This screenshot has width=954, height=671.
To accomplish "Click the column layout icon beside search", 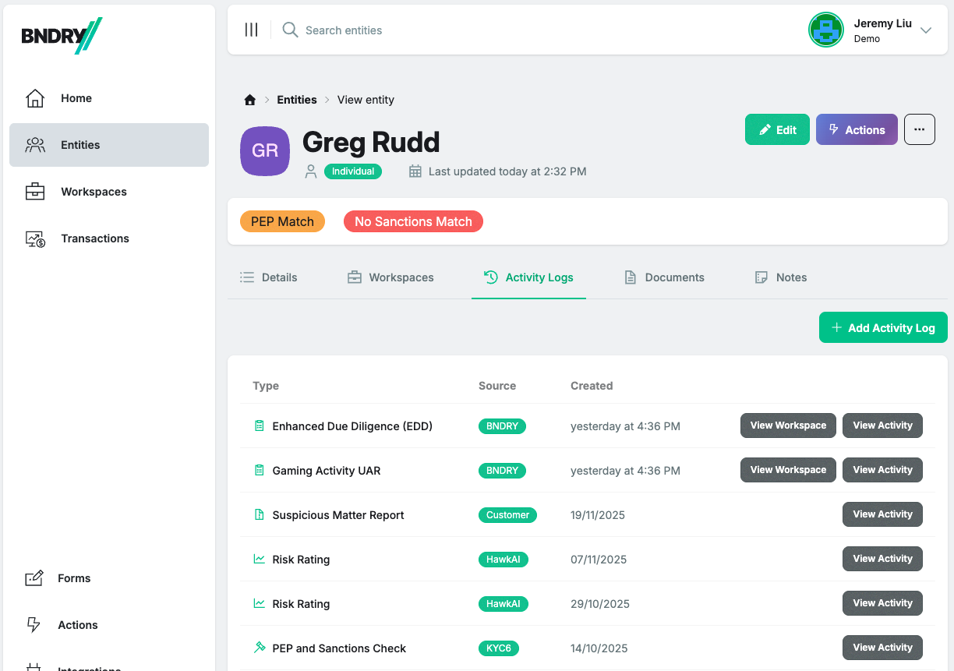I will pyautogui.click(x=250, y=30).
